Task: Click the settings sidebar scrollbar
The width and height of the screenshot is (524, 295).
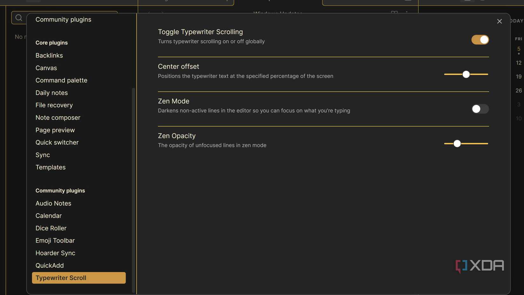Action: pyautogui.click(x=133, y=190)
